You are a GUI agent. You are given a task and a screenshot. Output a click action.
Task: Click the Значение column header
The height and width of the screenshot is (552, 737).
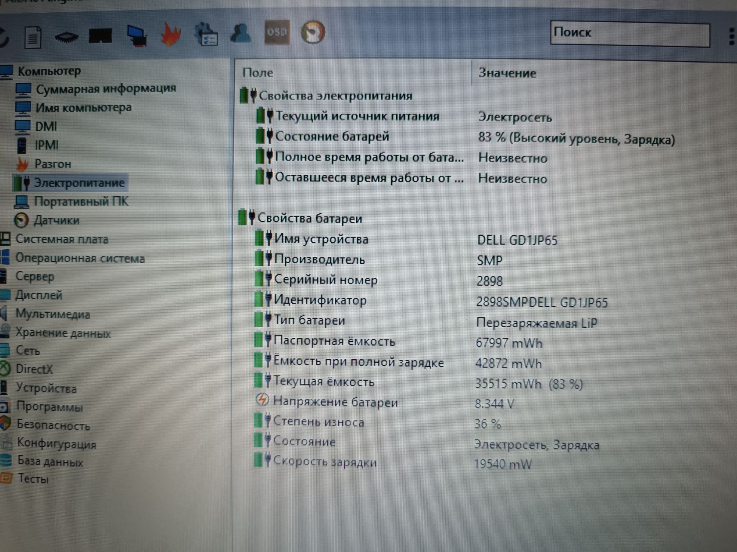point(507,73)
